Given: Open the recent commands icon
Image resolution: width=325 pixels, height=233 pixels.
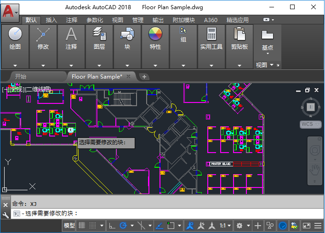Looking at the screenshot, I should [x=17, y=214].
